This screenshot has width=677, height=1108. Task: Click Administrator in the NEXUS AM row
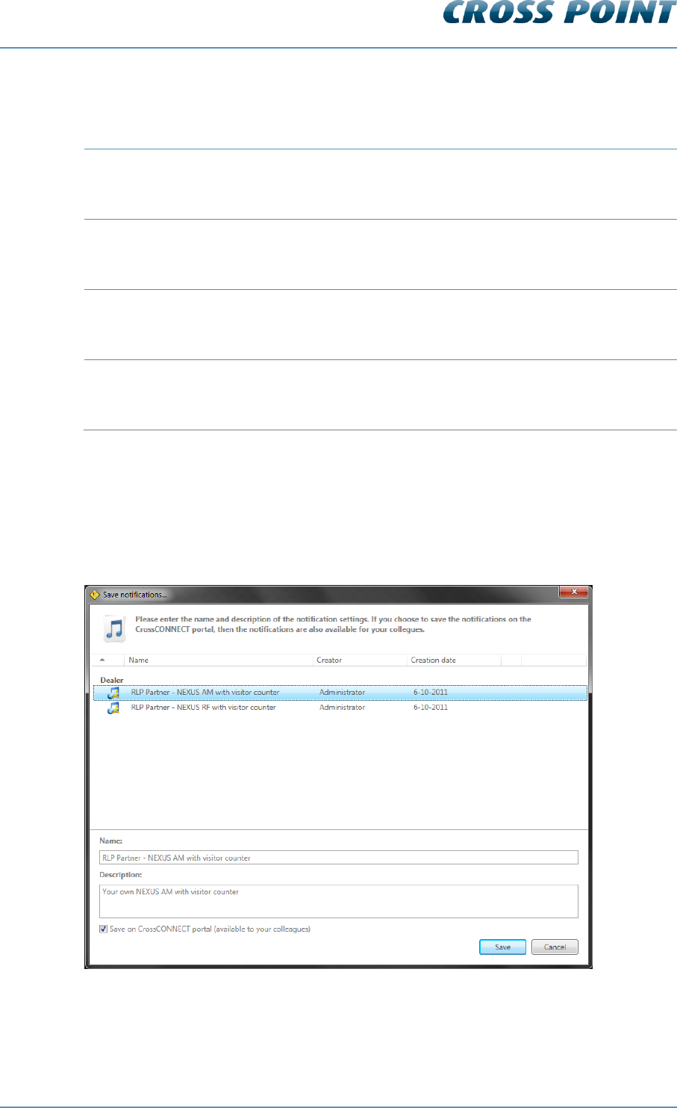pos(343,693)
